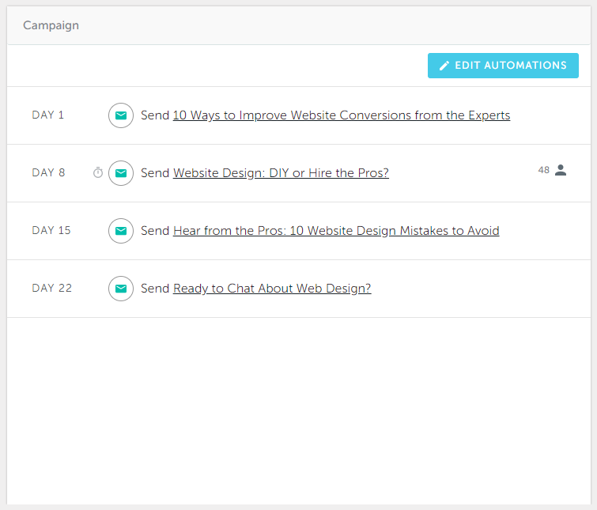Click the DAY 15 label
This screenshot has height=510, width=597.
51,230
